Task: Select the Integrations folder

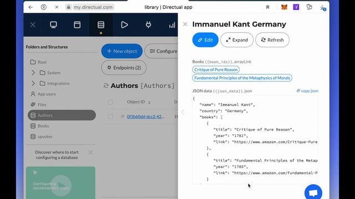Action: pyautogui.click(x=54, y=83)
